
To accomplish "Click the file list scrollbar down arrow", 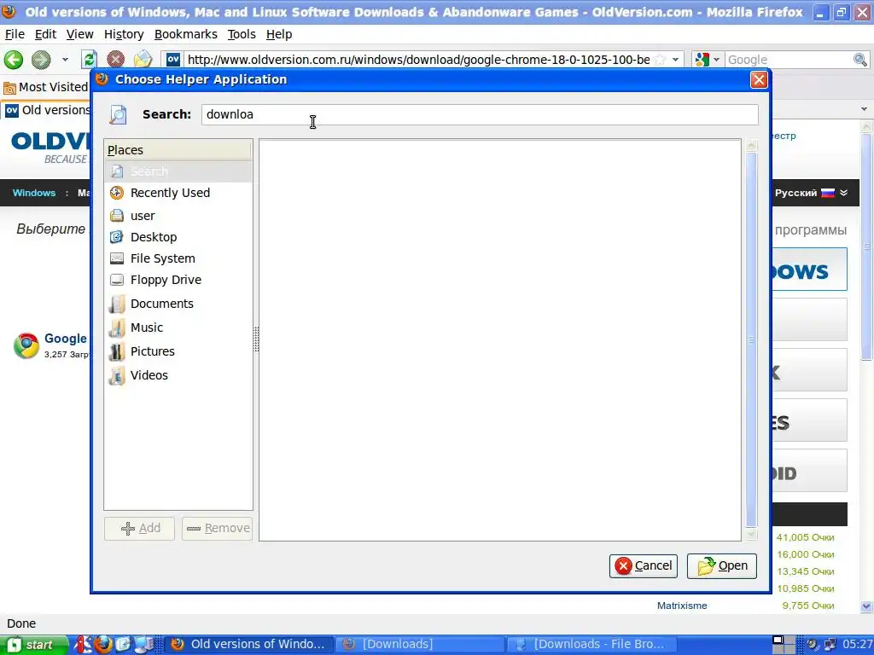I will [751, 534].
